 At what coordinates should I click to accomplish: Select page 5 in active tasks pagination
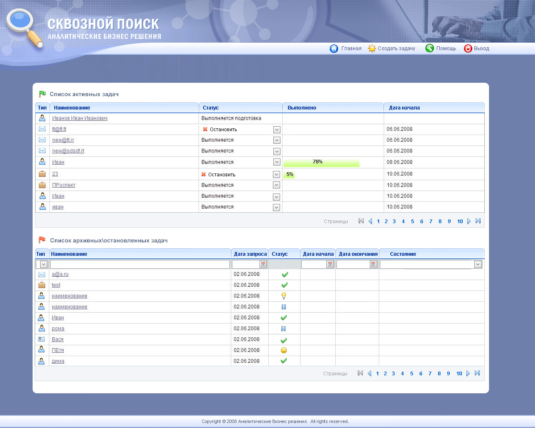tap(413, 222)
